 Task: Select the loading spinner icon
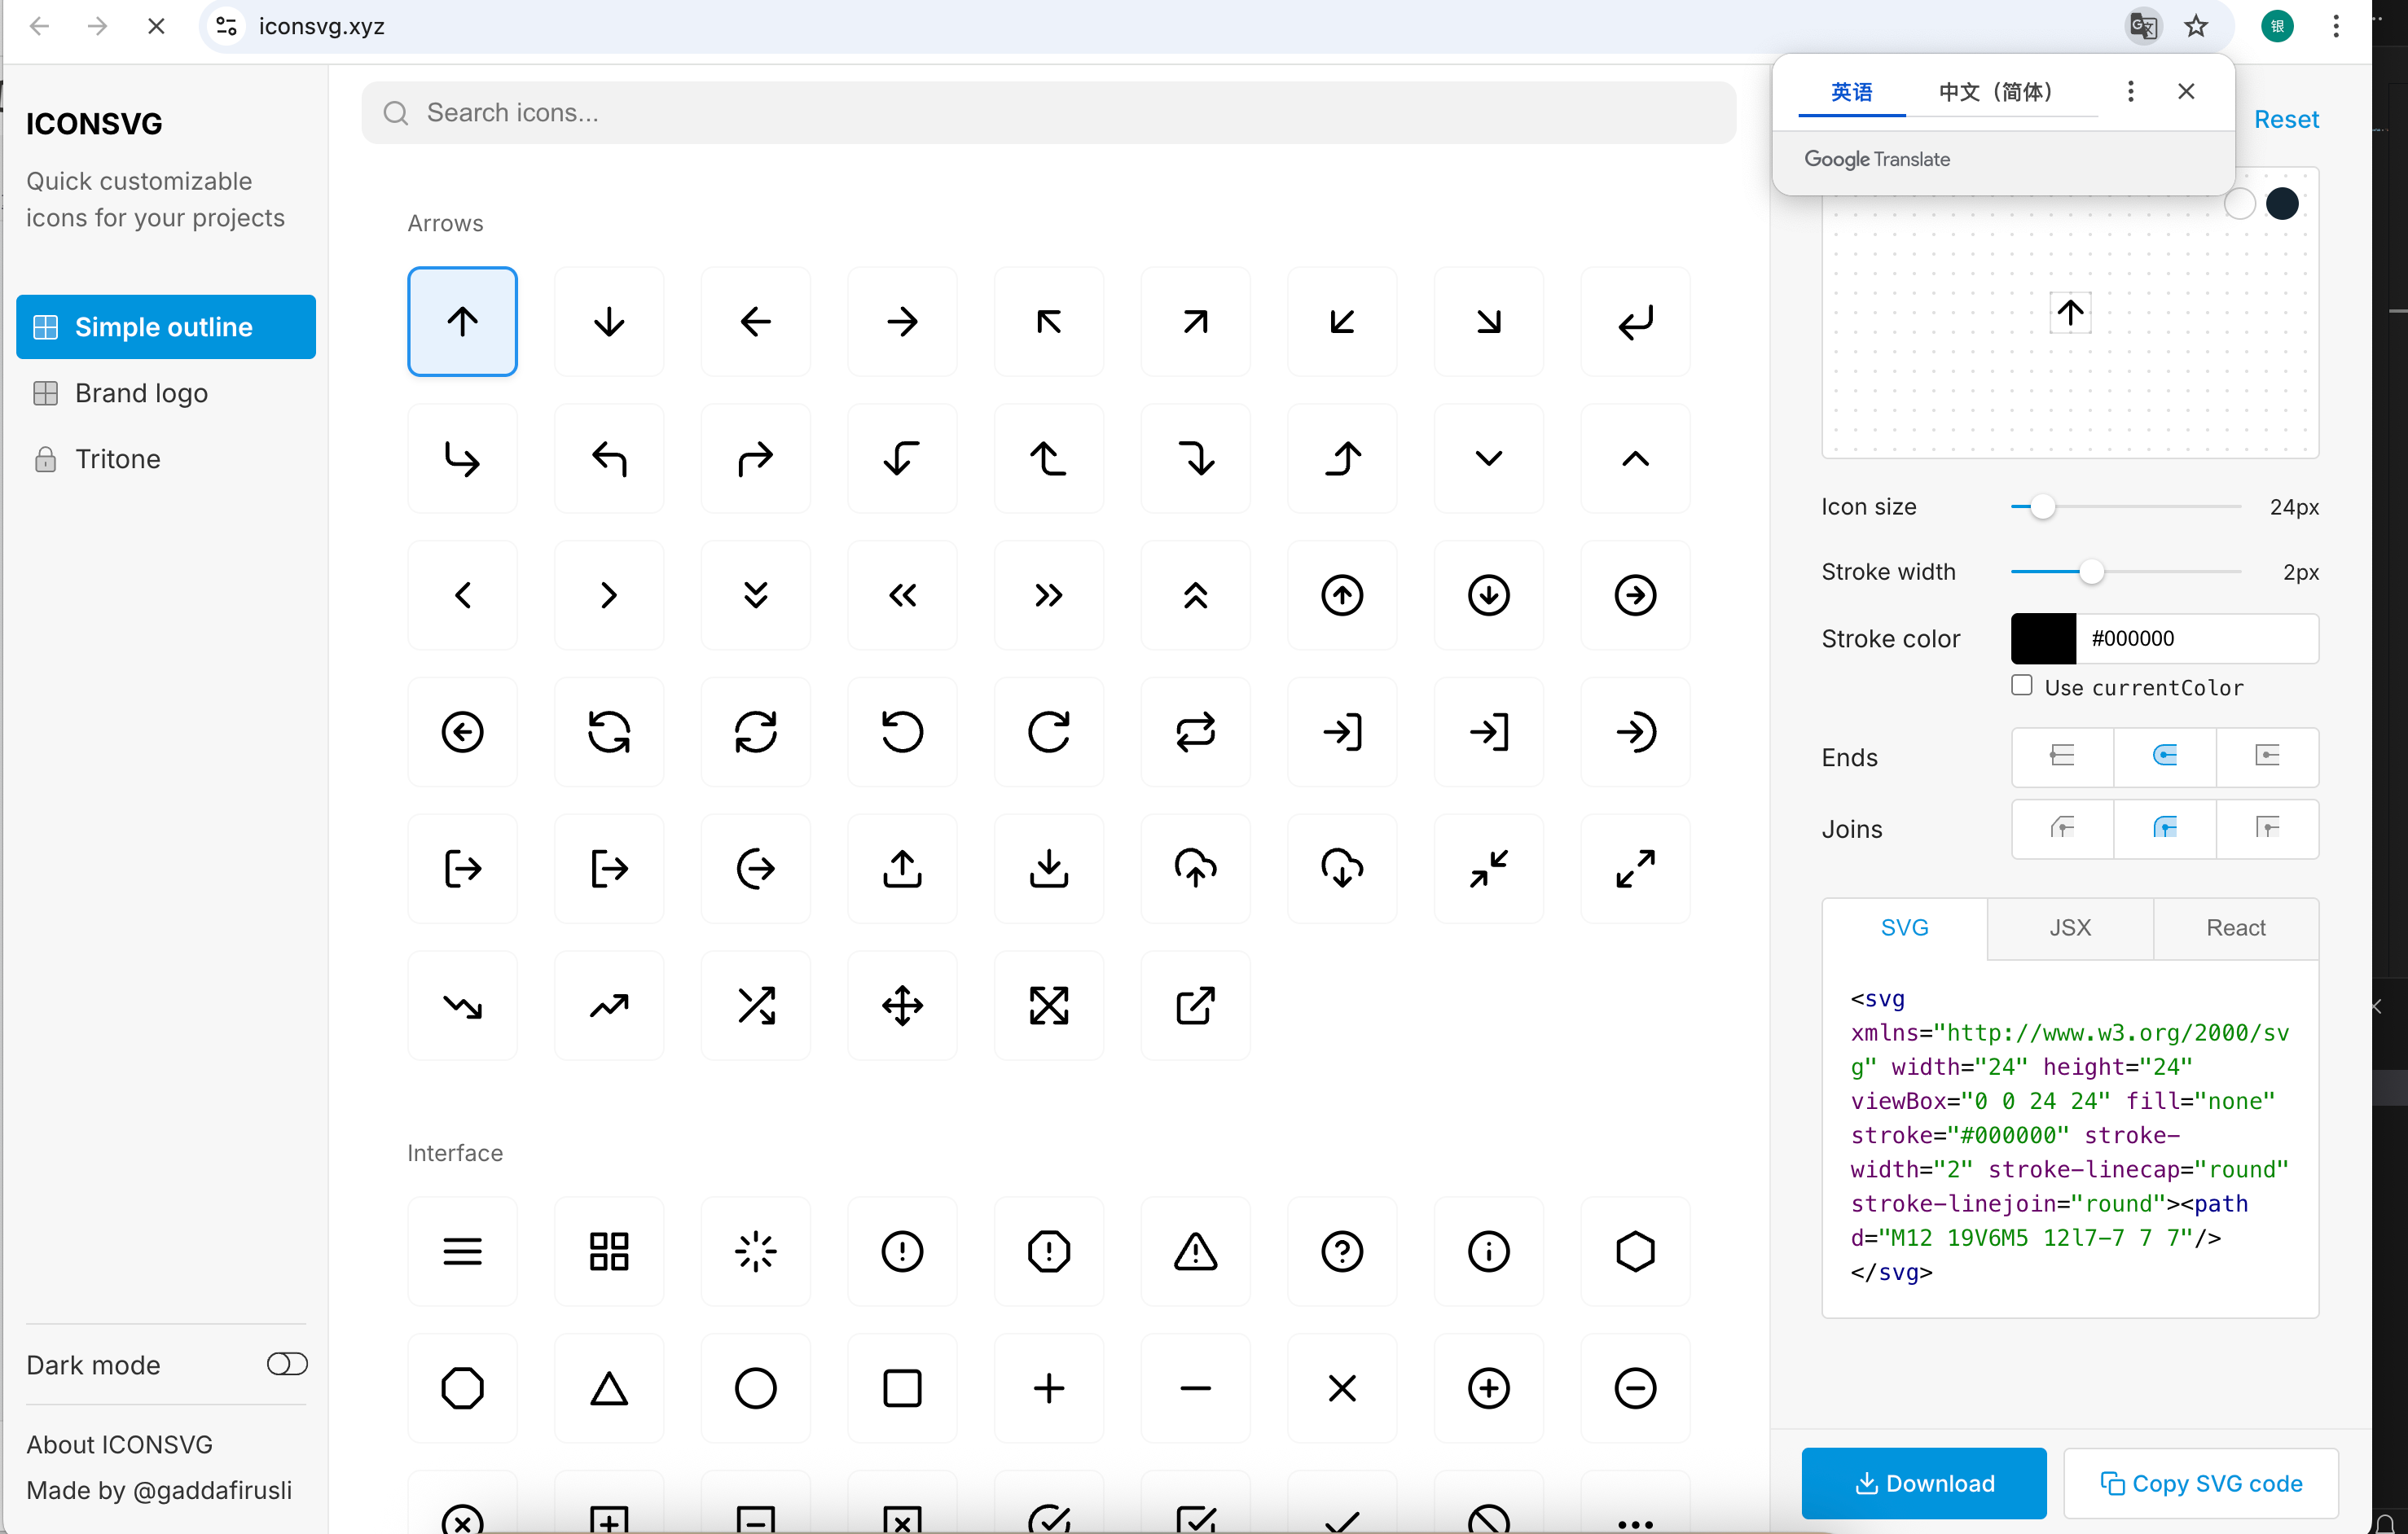point(755,1251)
